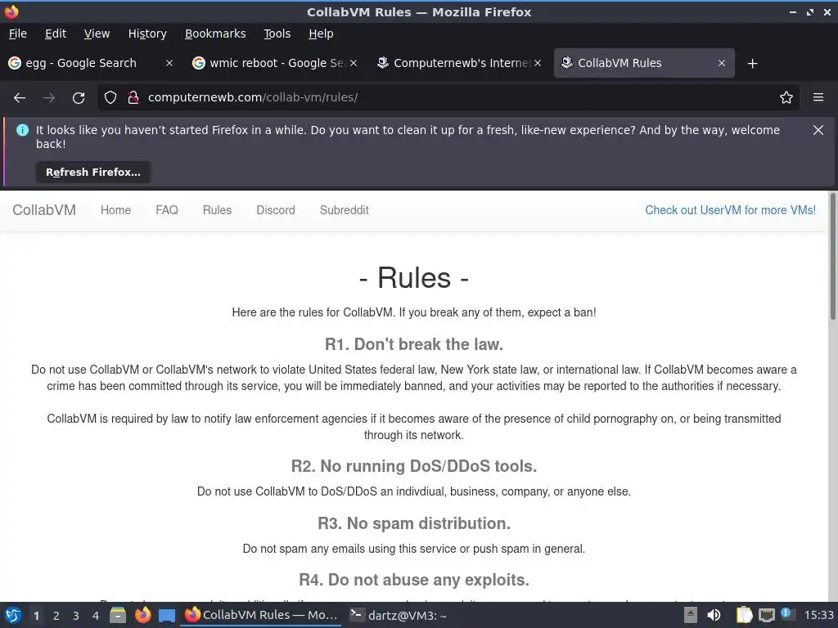This screenshot has height=628, width=838.
Task: Open the File menu
Action: (18, 34)
